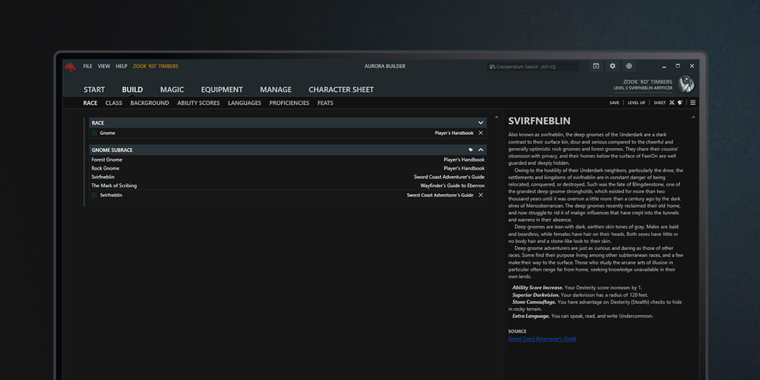Click the Compendium Search field
Screen dimensions: 760x380
click(x=533, y=66)
